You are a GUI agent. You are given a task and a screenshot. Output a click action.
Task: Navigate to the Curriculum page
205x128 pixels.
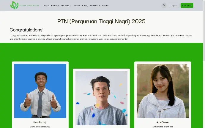click(x=95, y=5)
